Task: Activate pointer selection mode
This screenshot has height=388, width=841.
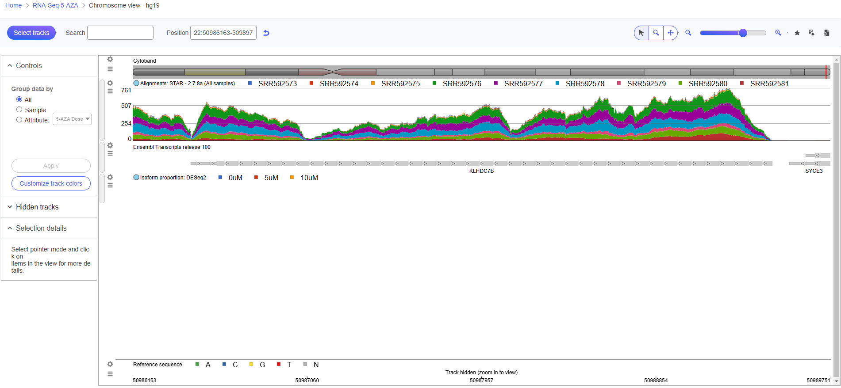Action: 641,33
